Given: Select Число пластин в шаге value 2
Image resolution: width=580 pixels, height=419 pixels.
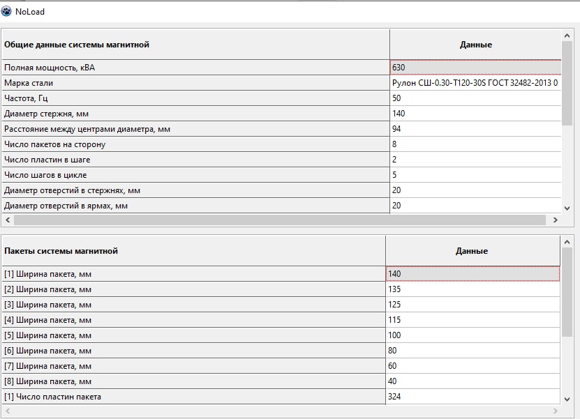Looking at the screenshot, I should pyautogui.click(x=475, y=159).
